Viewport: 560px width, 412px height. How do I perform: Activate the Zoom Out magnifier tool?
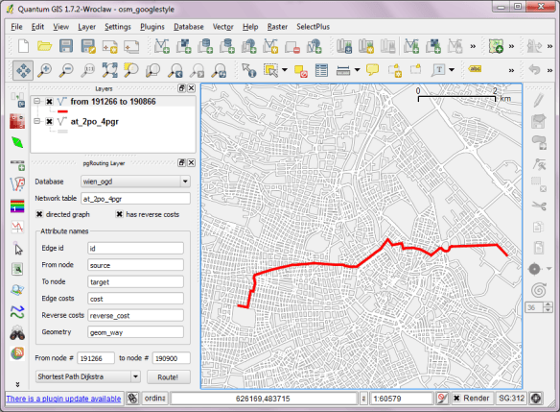[x=66, y=70]
